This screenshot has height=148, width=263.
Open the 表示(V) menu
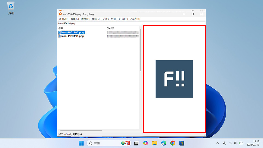click(85, 19)
